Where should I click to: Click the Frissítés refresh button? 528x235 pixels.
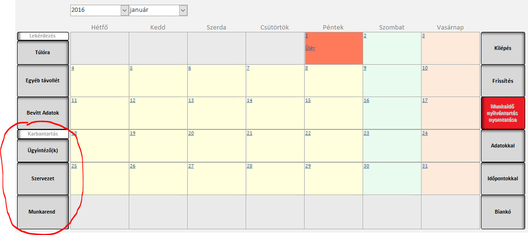tap(503, 80)
